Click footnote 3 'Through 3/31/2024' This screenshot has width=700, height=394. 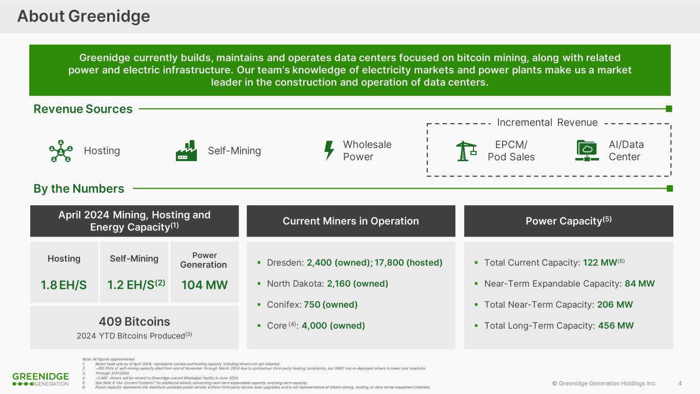point(102,373)
